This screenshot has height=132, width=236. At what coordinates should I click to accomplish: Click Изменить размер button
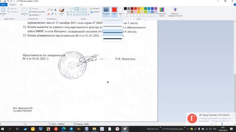[37, 12]
